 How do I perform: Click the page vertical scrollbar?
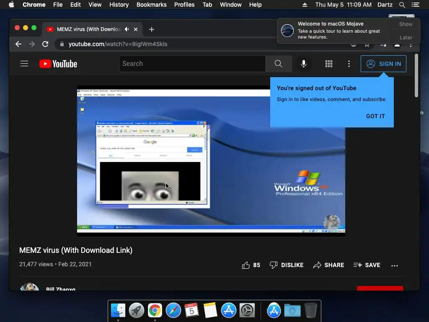[416, 75]
